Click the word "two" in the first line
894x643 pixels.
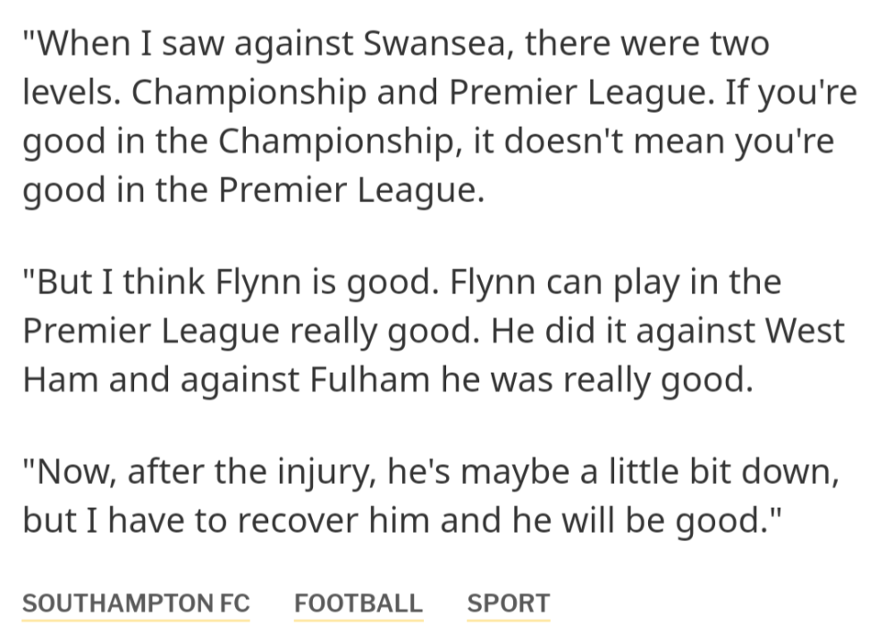738,44
